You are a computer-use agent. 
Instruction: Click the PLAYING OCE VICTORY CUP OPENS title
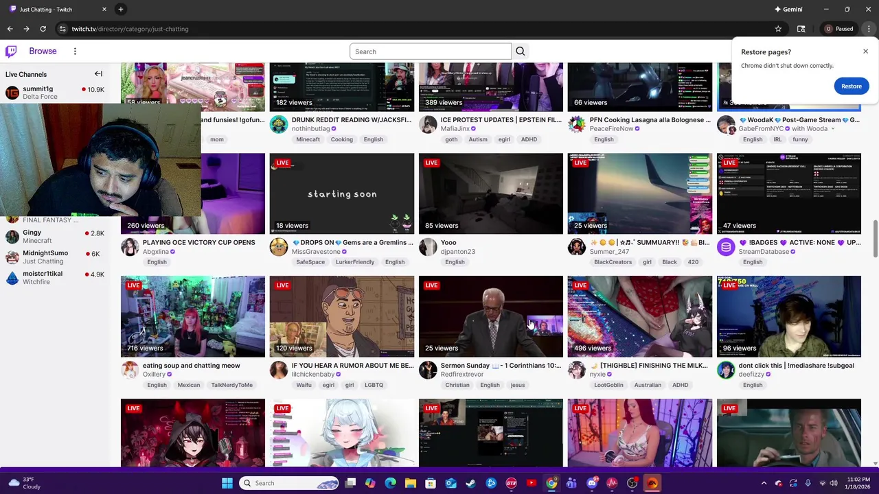tap(198, 243)
